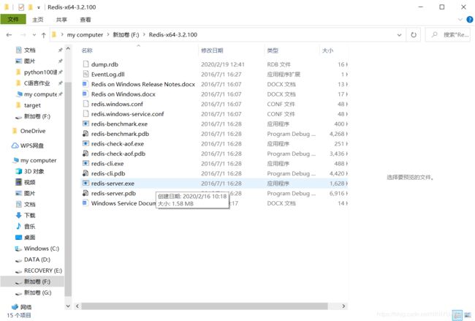Select redis-cli.pdb icon
The image size is (475, 321).
coord(85,173)
